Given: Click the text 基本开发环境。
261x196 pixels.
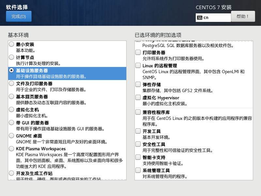Looking at the screenshot, I should coord(157,137).
